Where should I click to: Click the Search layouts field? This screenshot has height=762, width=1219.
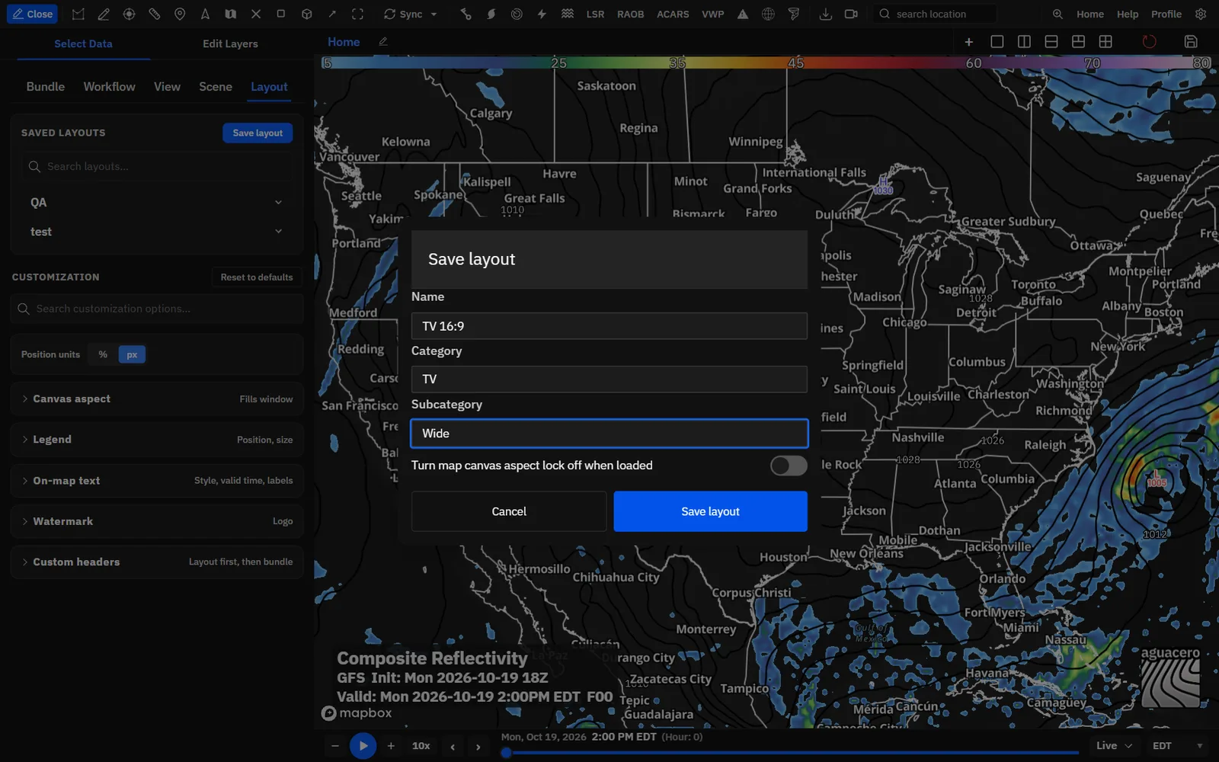tap(157, 166)
